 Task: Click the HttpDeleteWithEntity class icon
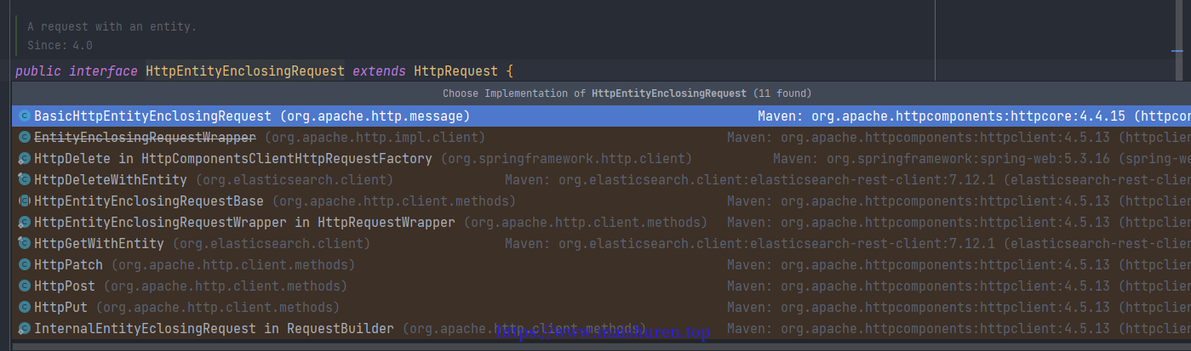click(25, 179)
